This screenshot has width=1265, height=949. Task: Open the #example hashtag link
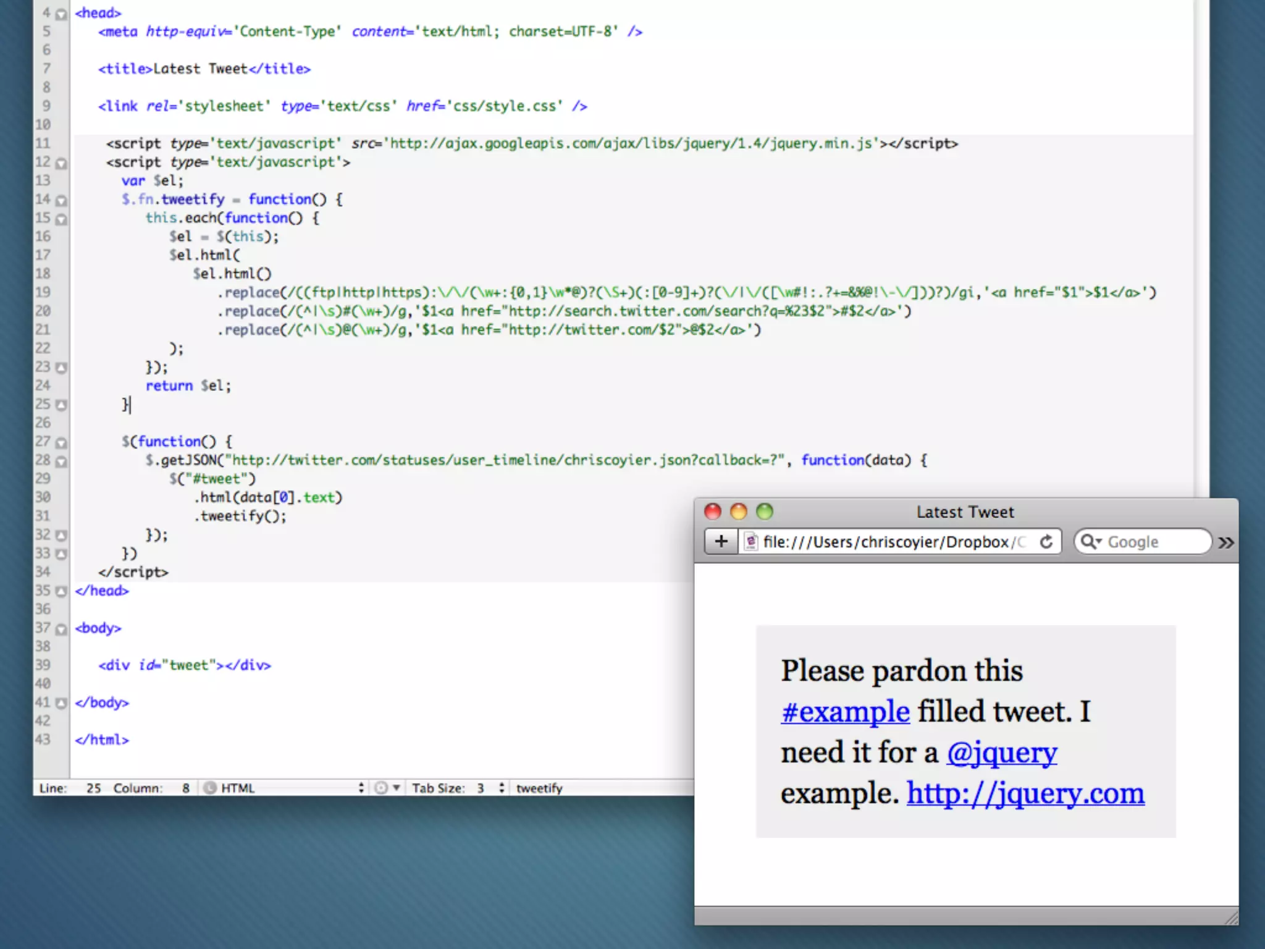point(845,712)
